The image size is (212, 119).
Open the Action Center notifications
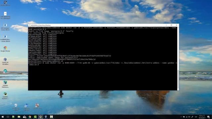pos(208,117)
